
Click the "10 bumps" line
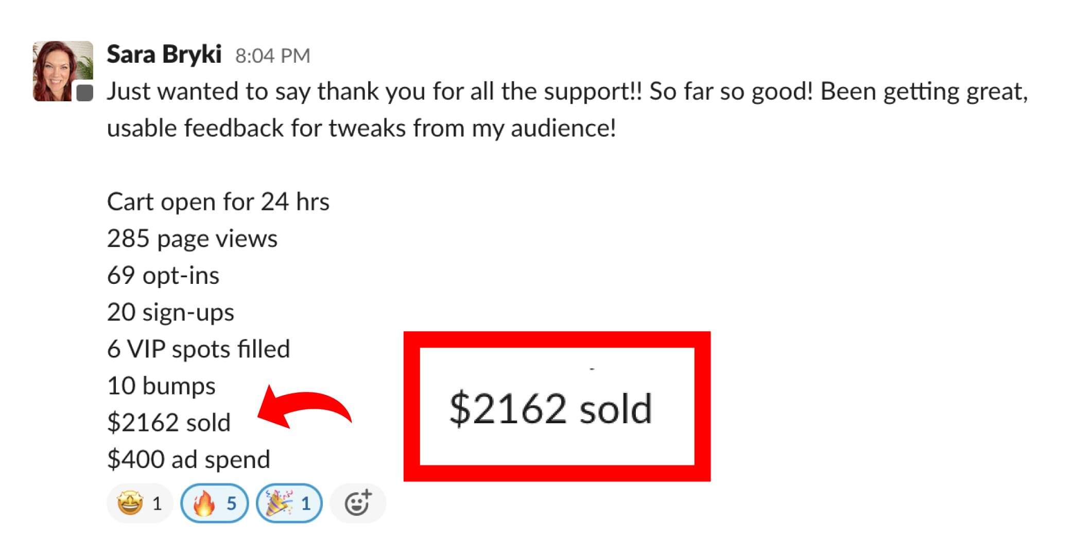click(161, 386)
